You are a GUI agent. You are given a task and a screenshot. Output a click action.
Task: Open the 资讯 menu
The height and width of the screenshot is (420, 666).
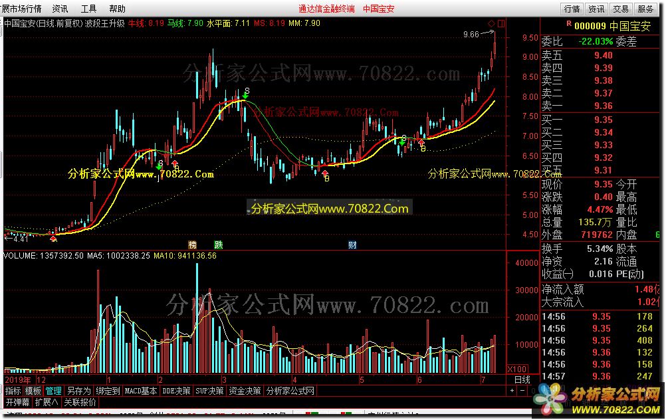click(x=60, y=9)
